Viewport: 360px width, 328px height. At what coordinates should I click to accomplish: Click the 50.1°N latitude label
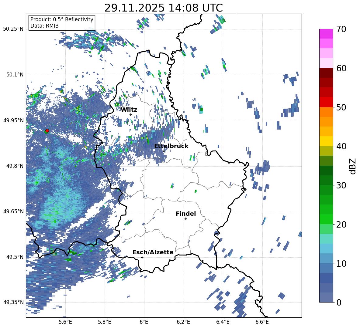pyautogui.click(x=15, y=75)
